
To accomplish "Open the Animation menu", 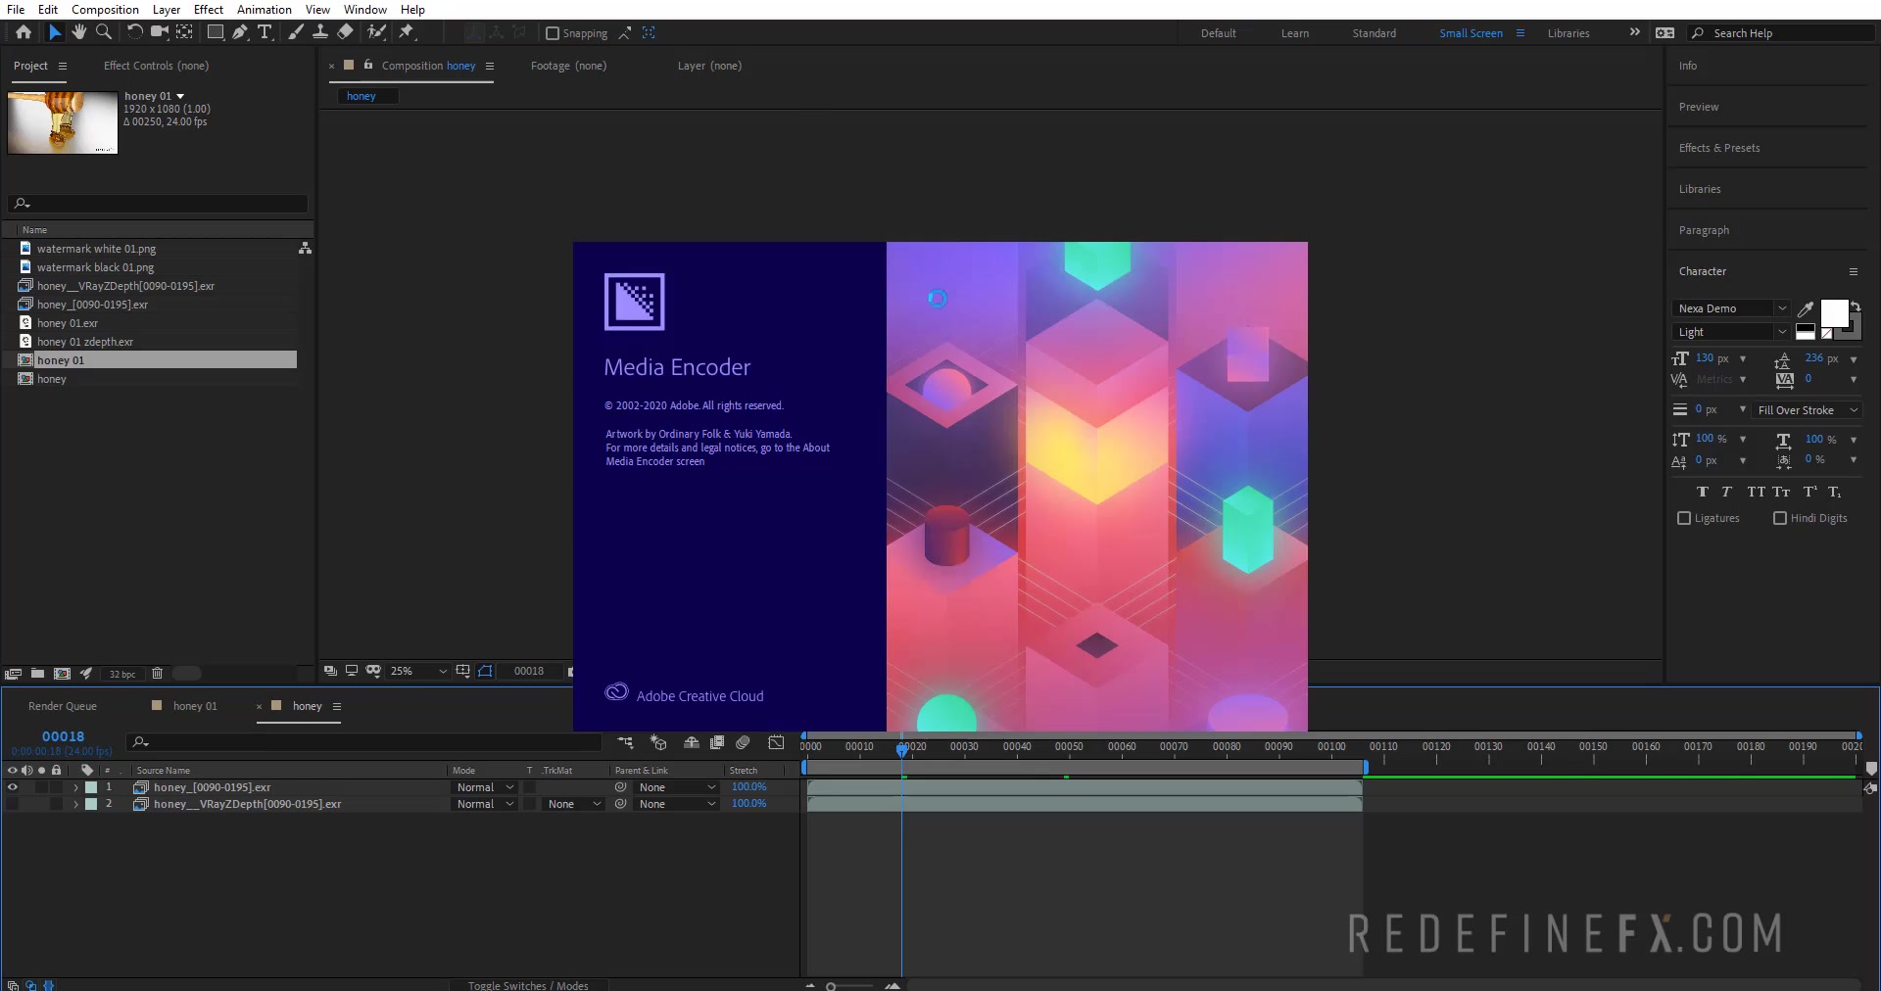I will point(264,10).
